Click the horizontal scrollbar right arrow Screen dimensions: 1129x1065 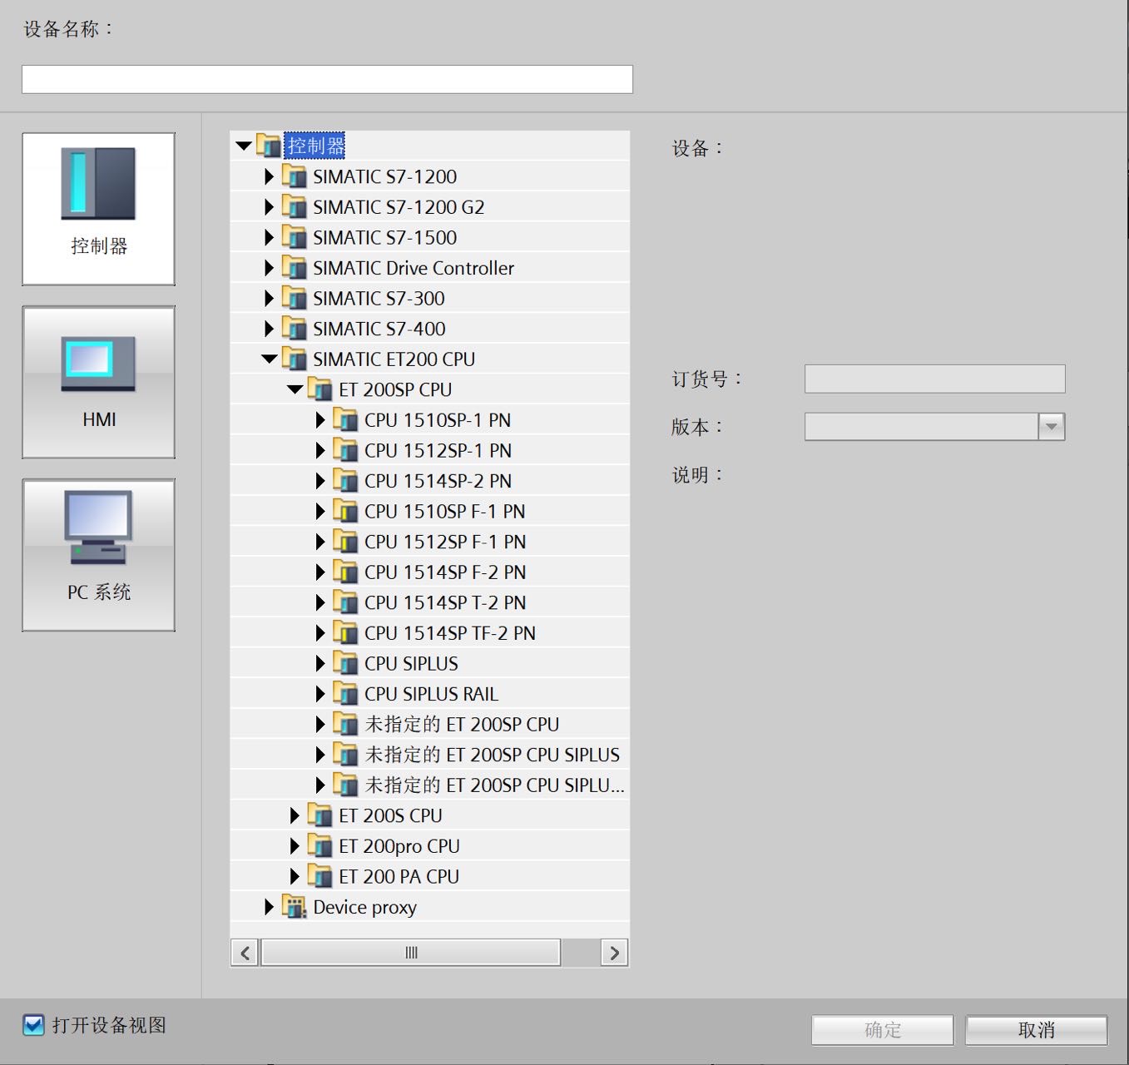(614, 953)
